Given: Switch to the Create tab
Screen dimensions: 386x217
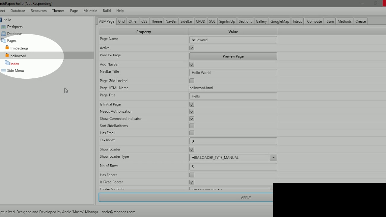Looking at the screenshot, I should [361, 21].
